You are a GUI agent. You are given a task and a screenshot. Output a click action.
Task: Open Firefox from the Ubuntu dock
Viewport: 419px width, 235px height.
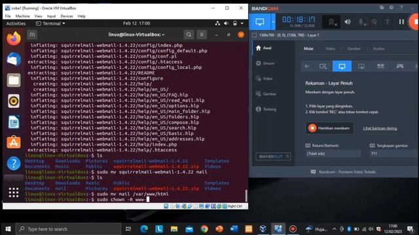pos(14,39)
